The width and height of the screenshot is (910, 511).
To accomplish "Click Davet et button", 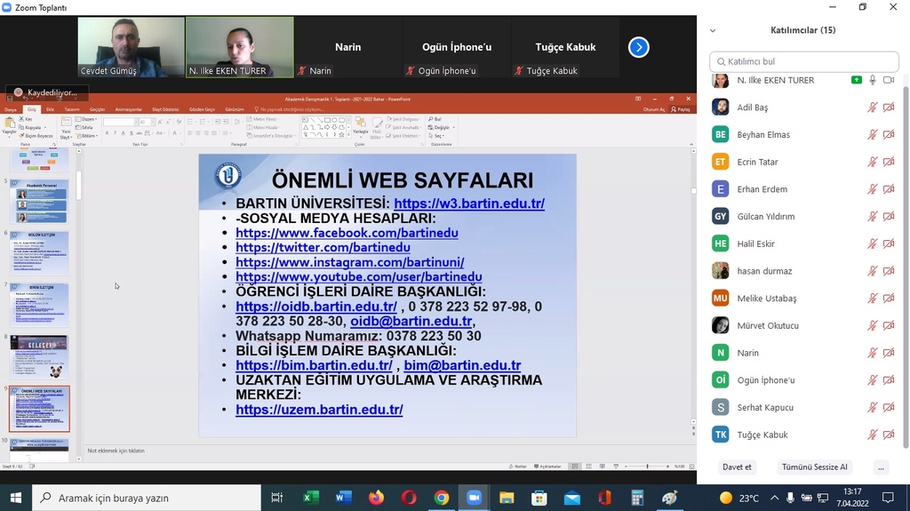I will tap(737, 467).
